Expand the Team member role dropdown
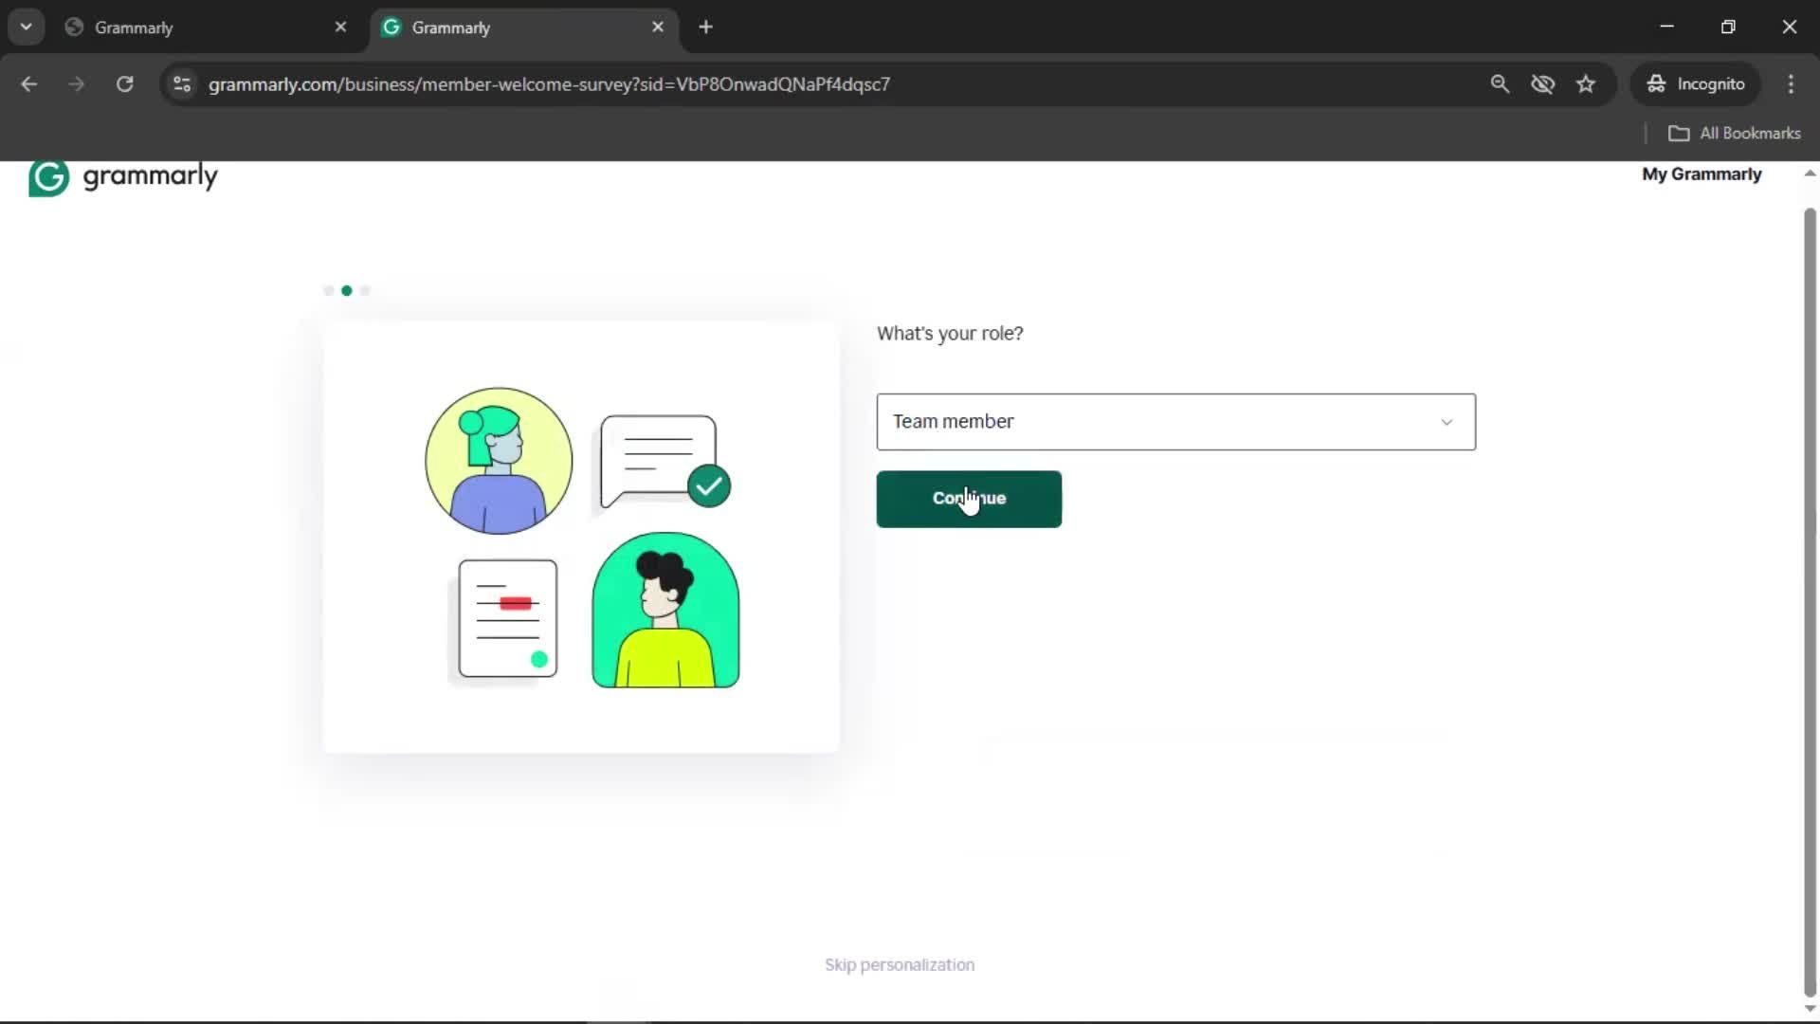Image resolution: width=1820 pixels, height=1024 pixels. 1175,422
